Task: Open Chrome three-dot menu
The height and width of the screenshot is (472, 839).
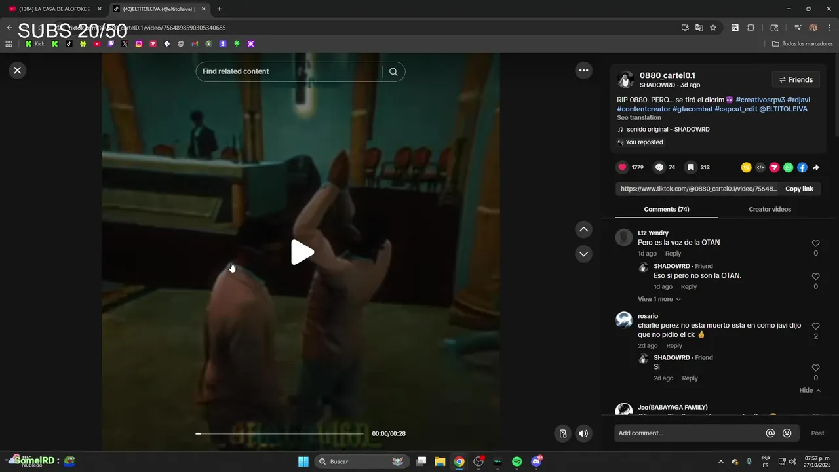Action: 829,28
